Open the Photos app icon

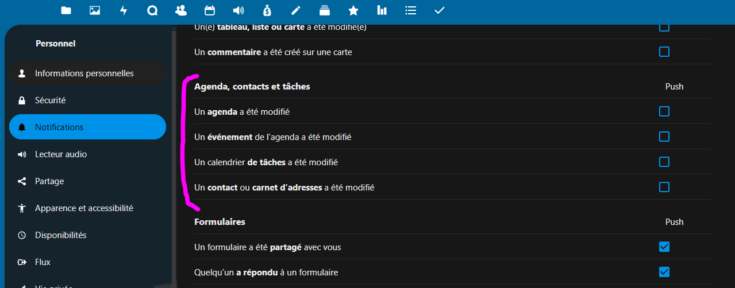[x=95, y=10]
